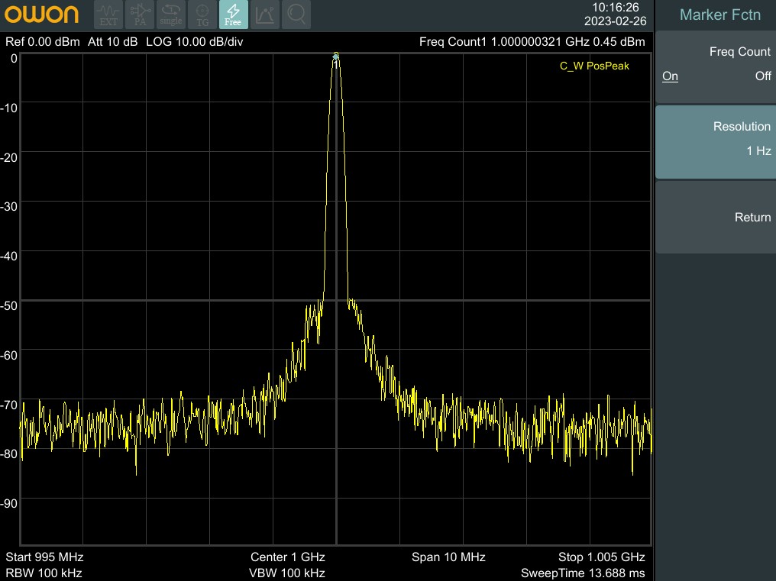
Task: Click the OWON logo
Action: pyautogui.click(x=42, y=15)
